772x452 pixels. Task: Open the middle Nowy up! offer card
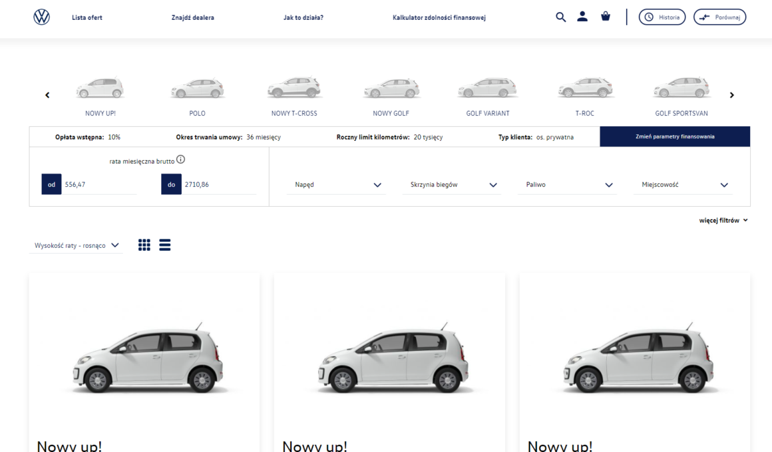pos(389,363)
